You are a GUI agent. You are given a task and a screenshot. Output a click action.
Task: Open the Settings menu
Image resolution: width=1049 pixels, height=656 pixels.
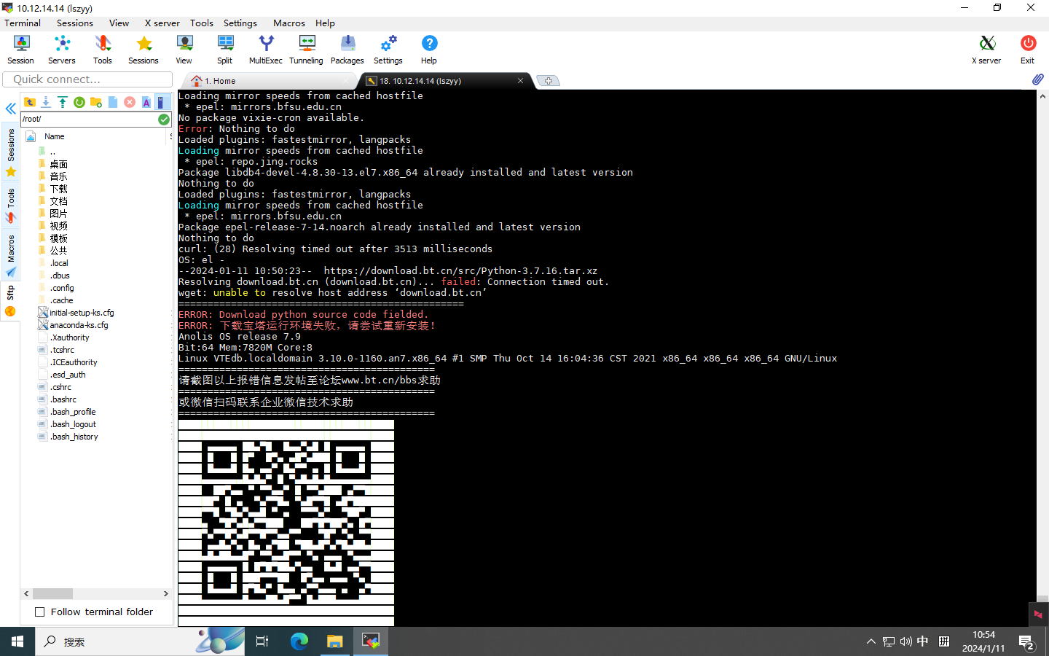tap(240, 23)
